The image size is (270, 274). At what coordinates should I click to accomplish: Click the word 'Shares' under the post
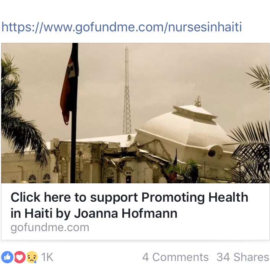[x=251, y=257]
